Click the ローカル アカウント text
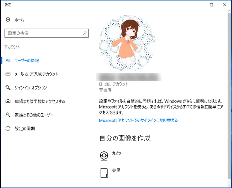232x188 pixels. click(x=114, y=84)
